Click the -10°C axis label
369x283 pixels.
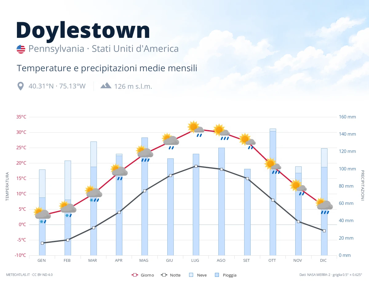pyautogui.click(x=21, y=255)
